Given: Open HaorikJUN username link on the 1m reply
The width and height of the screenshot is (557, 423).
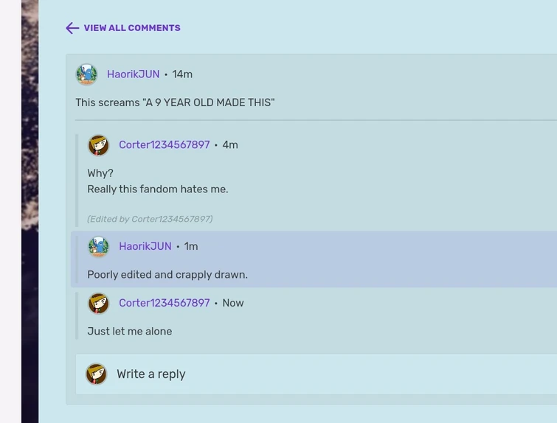Looking at the screenshot, I should click(145, 246).
